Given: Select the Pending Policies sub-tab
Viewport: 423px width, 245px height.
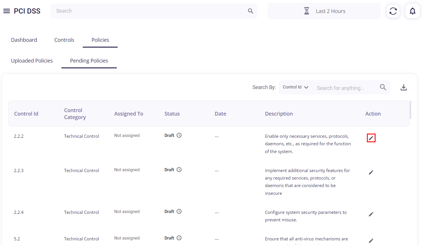Looking at the screenshot, I should point(89,61).
